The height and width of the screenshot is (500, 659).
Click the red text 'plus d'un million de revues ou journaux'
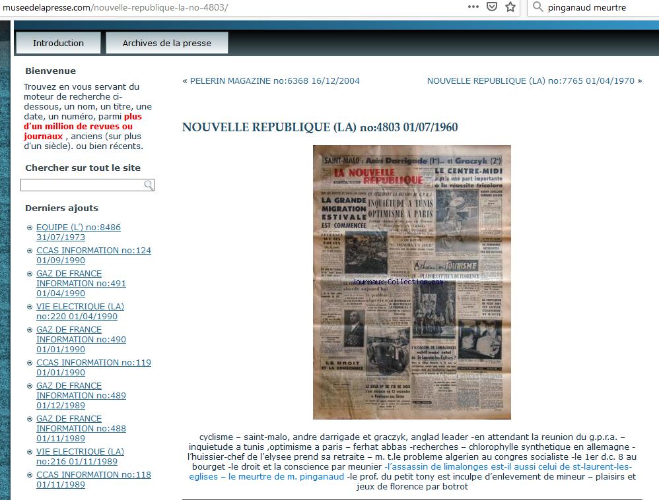click(83, 127)
